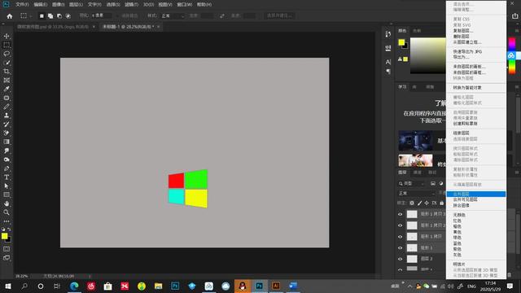Select the Frame tool
This screenshot has height=293, width=521.
[x=7, y=80]
